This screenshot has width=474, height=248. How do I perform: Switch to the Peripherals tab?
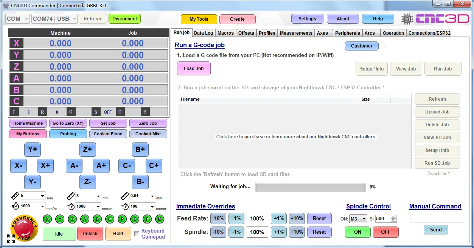pyautogui.click(x=348, y=33)
